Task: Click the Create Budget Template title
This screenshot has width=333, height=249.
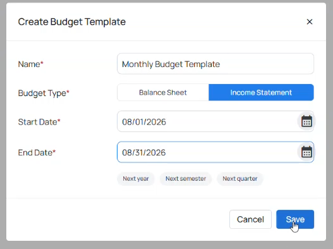Action: [72, 21]
